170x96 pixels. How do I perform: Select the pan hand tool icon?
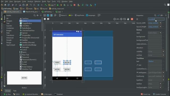128,19
